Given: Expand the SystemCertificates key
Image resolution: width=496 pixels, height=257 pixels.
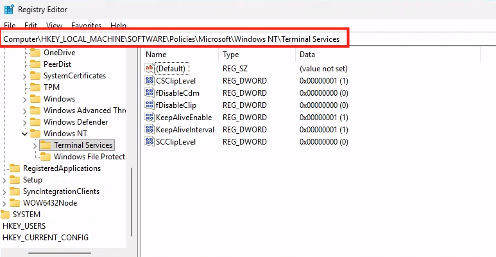Looking at the screenshot, I should (24, 76).
